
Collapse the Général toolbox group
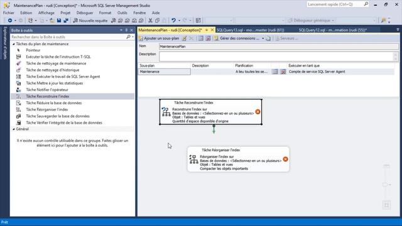[14, 129]
